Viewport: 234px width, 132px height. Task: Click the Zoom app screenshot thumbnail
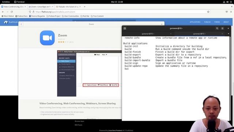tap(89, 73)
